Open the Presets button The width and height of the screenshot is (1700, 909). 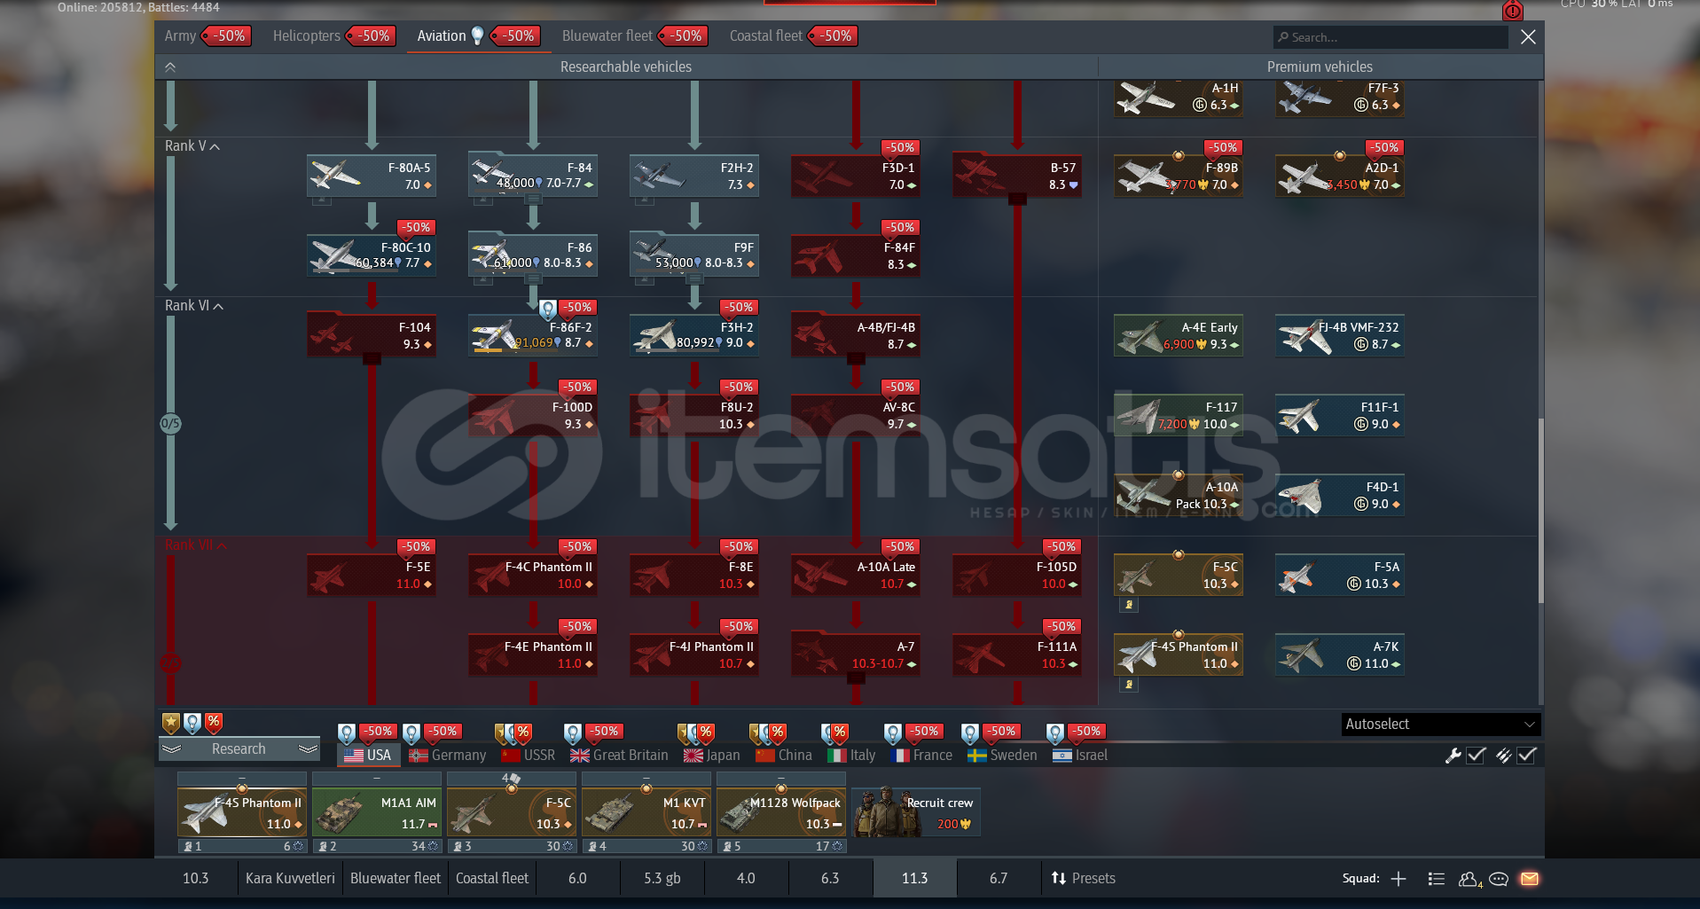[x=1083, y=878]
